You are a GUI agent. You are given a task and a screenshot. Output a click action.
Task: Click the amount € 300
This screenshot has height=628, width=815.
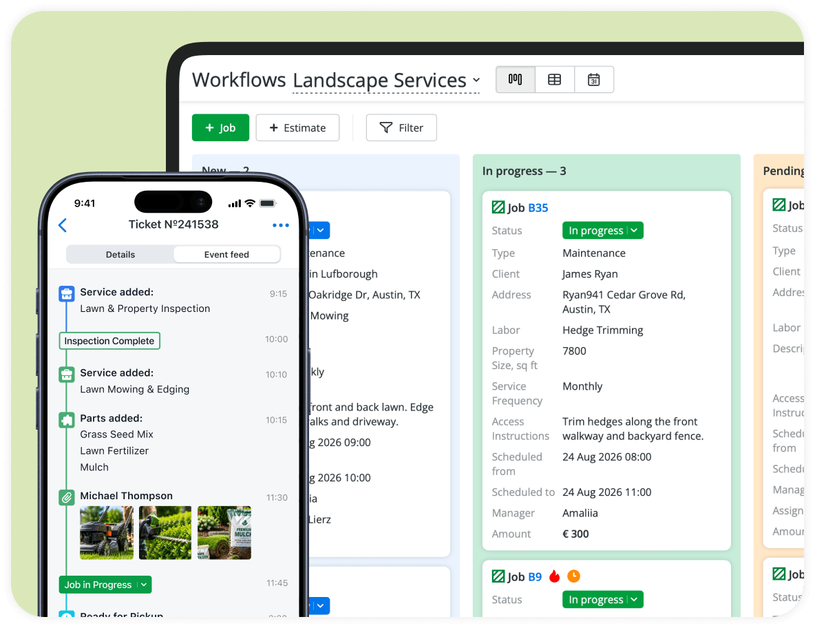tap(575, 534)
